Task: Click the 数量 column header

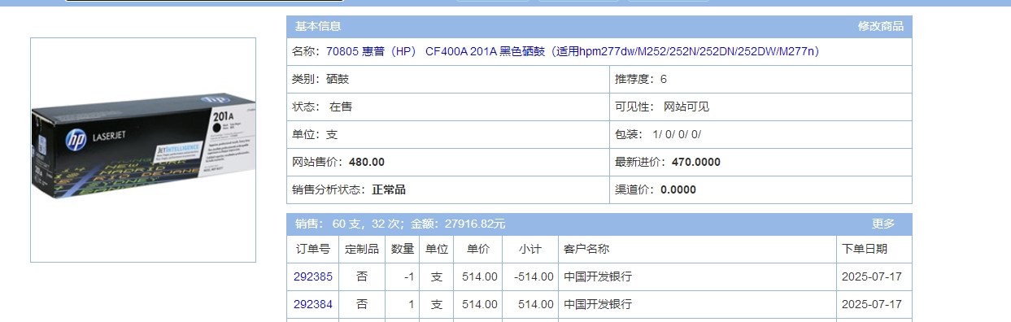Action: pyautogui.click(x=403, y=250)
